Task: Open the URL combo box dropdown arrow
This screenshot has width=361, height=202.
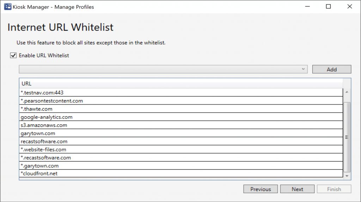Action: pyautogui.click(x=303, y=69)
